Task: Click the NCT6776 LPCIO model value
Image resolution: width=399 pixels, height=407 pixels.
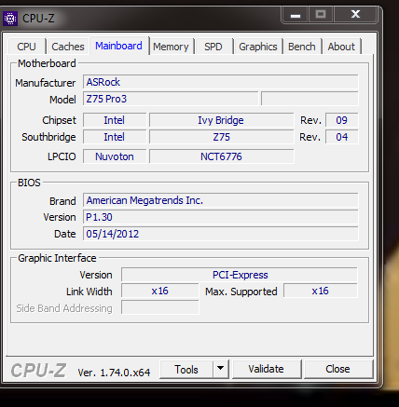Action: (221, 156)
